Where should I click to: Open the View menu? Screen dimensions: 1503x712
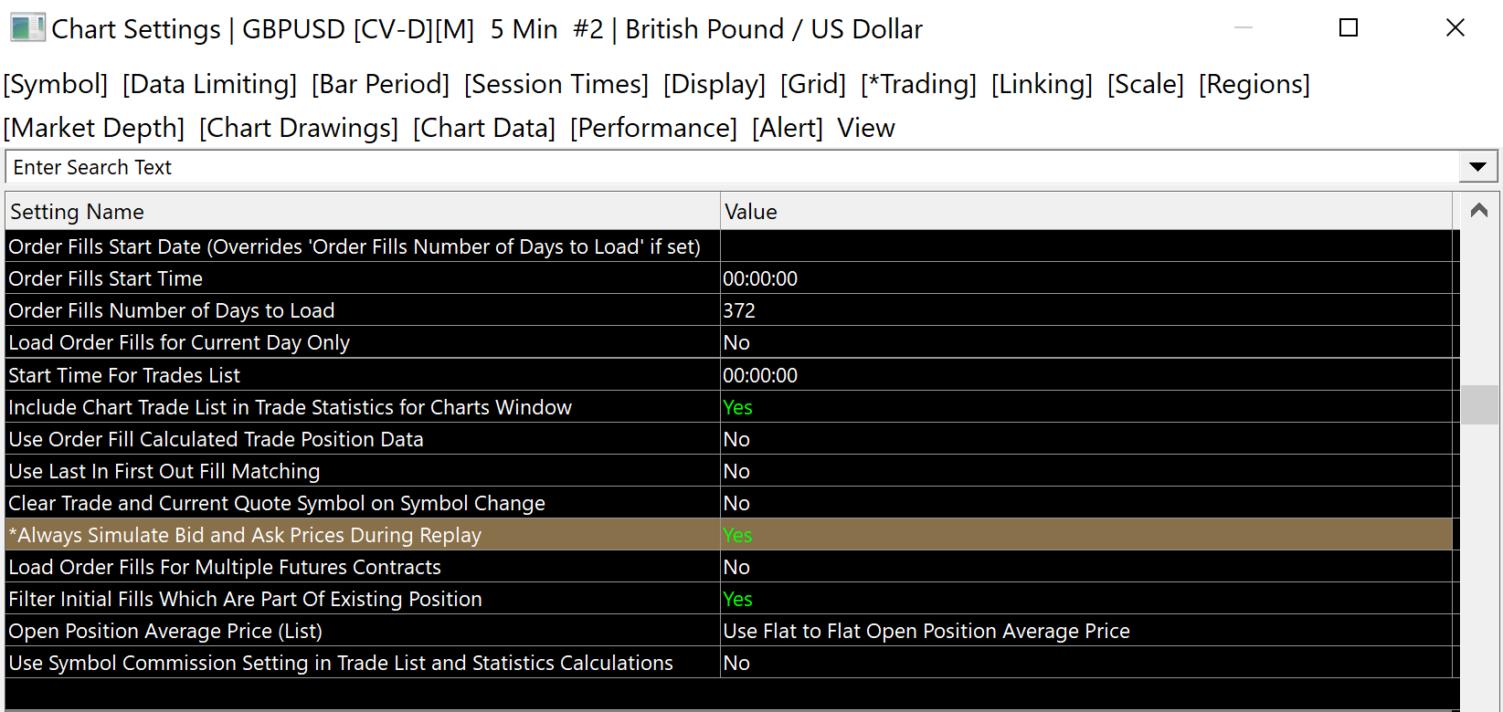[865, 128]
